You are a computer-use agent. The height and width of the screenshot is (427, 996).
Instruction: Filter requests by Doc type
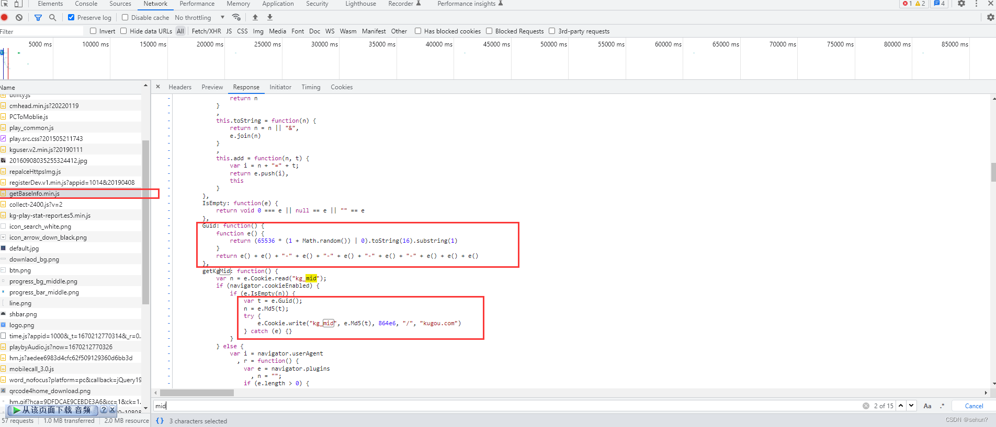pos(314,31)
